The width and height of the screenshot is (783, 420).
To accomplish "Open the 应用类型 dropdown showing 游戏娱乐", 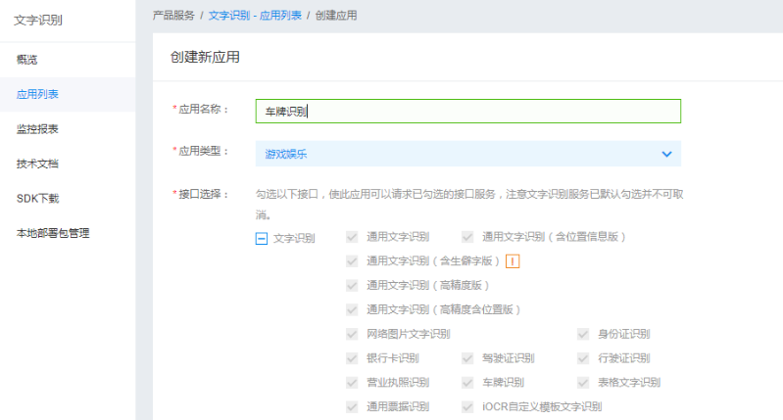I will tap(467, 154).
